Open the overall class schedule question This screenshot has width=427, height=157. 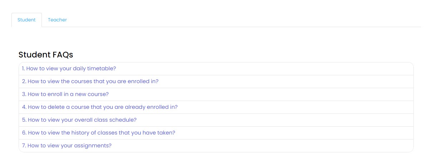click(79, 120)
